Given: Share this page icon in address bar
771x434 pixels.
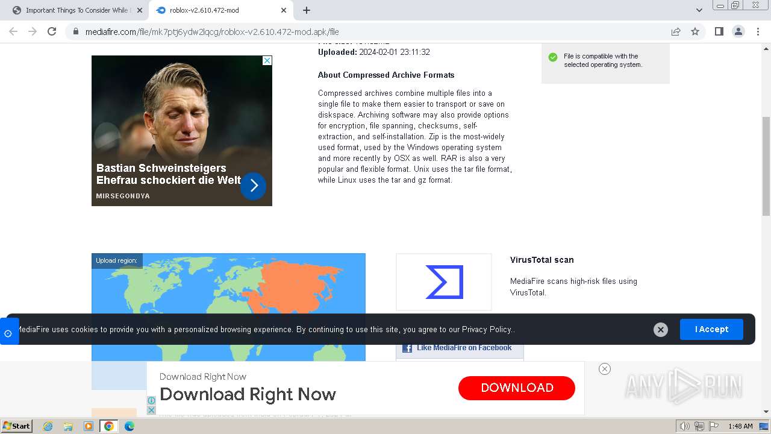Looking at the screenshot, I should tap(676, 31).
